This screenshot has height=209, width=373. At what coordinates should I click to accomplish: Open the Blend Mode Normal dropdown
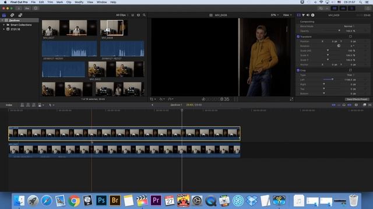point(350,26)
